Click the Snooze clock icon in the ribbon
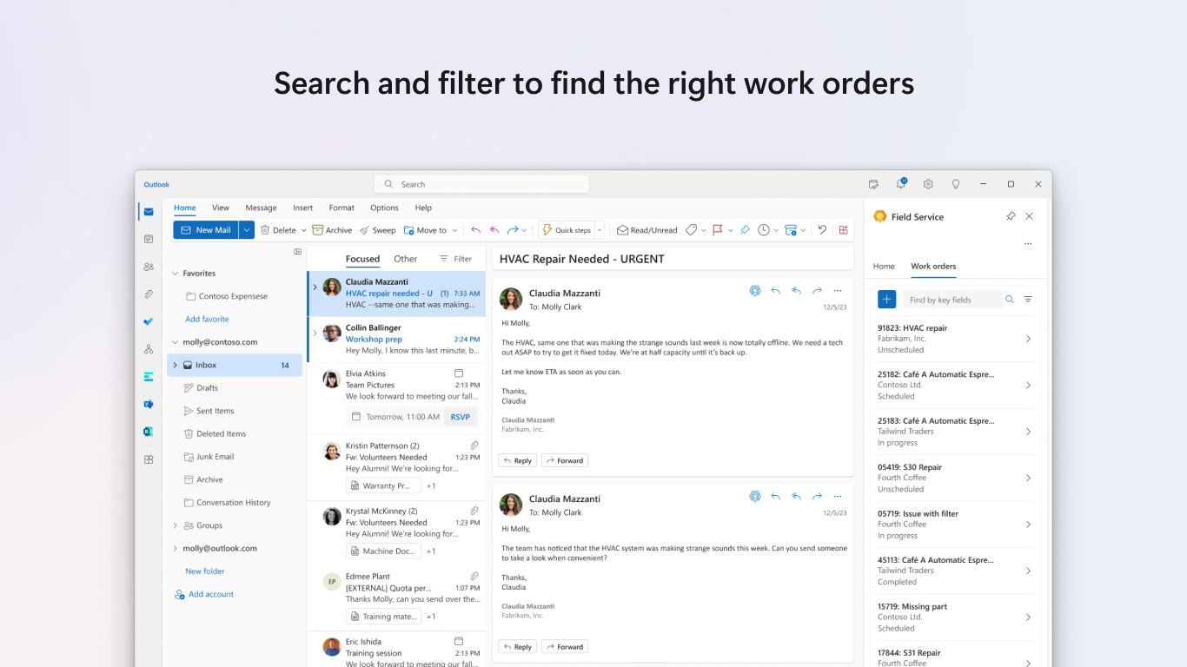 764,230
